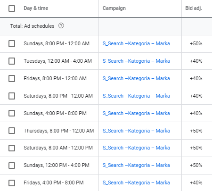
Task: Edit the +40% bid adjustment for Tuesdays 12:00 AM
Action: click(x=196, y=61)
